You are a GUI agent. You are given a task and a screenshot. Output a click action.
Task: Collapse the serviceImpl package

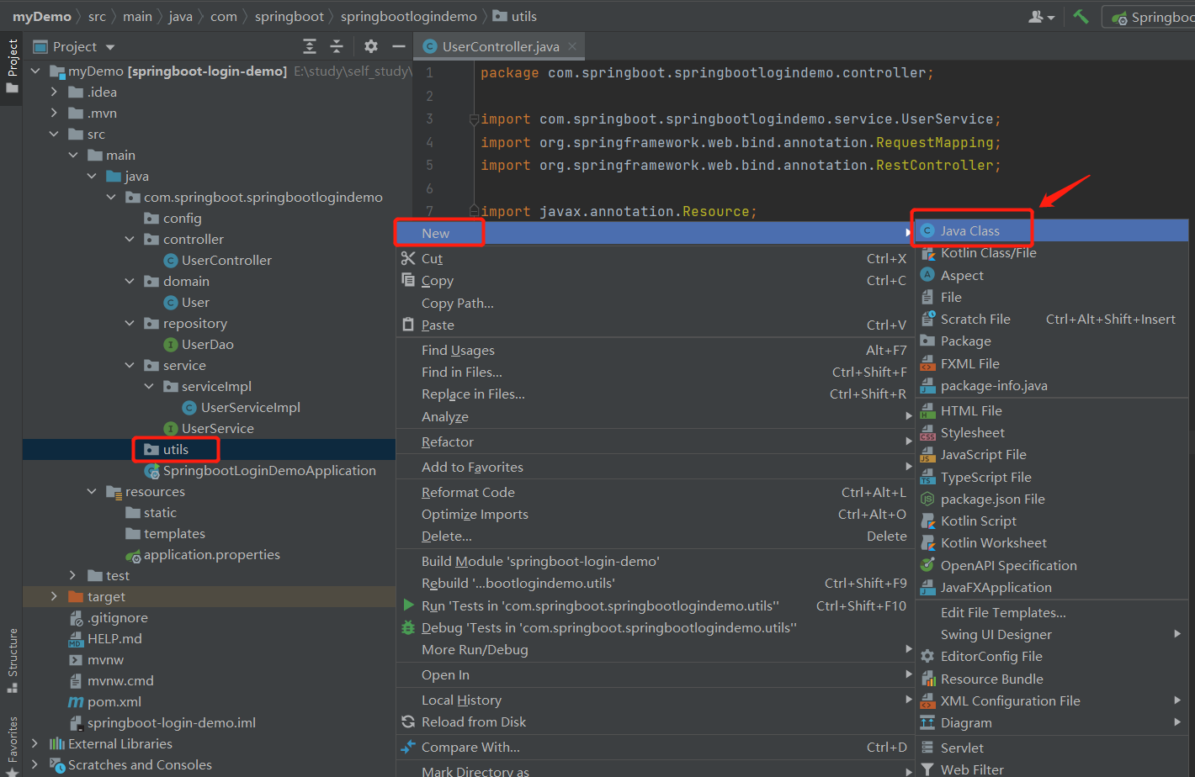tap(149, 386)
